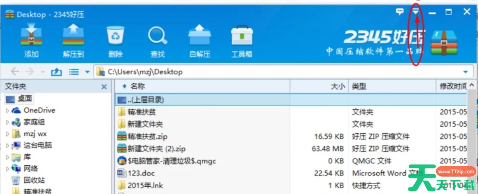Viewport: 478px width, 194px height.
Task: Expand the address bar history dropdown
Action: pos(465,72)
